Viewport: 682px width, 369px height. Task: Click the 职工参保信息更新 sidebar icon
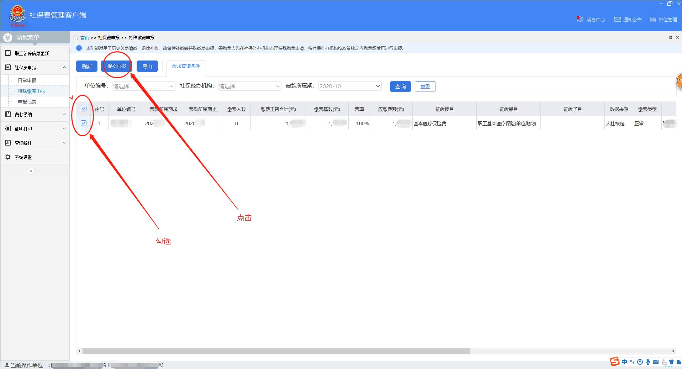(8, 53)
